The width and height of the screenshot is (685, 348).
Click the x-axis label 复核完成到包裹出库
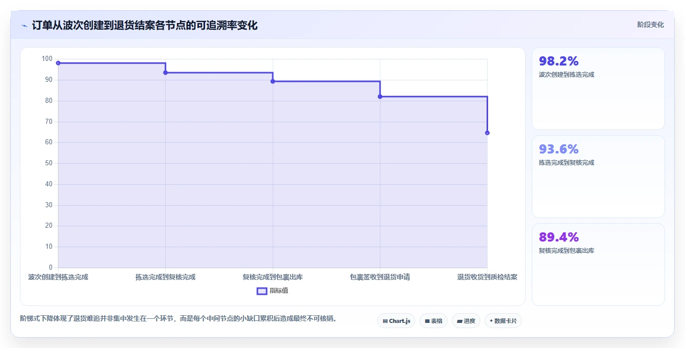[273, 277]
